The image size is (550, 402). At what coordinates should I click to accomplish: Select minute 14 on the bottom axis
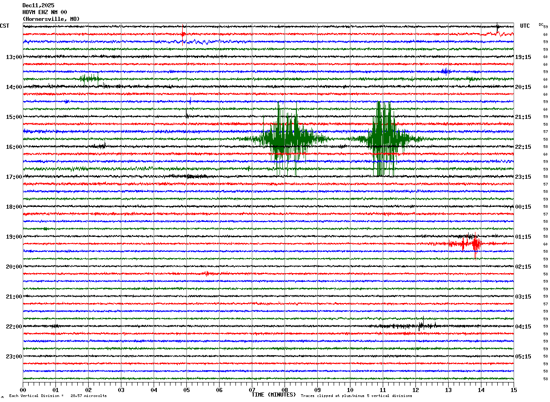pyautogui.click(x=481, y=390)
